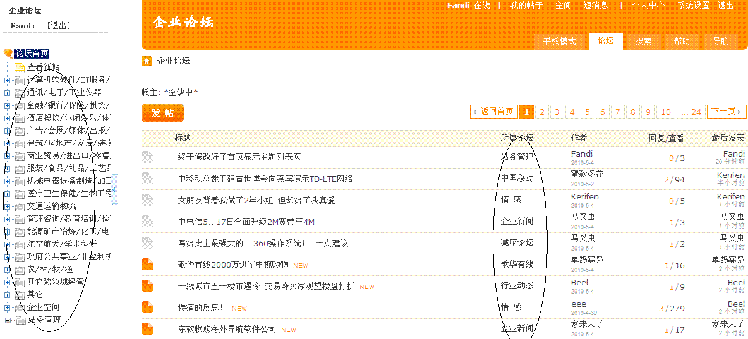Click the 返回首页 pagination button

click(x=493, y=112)
